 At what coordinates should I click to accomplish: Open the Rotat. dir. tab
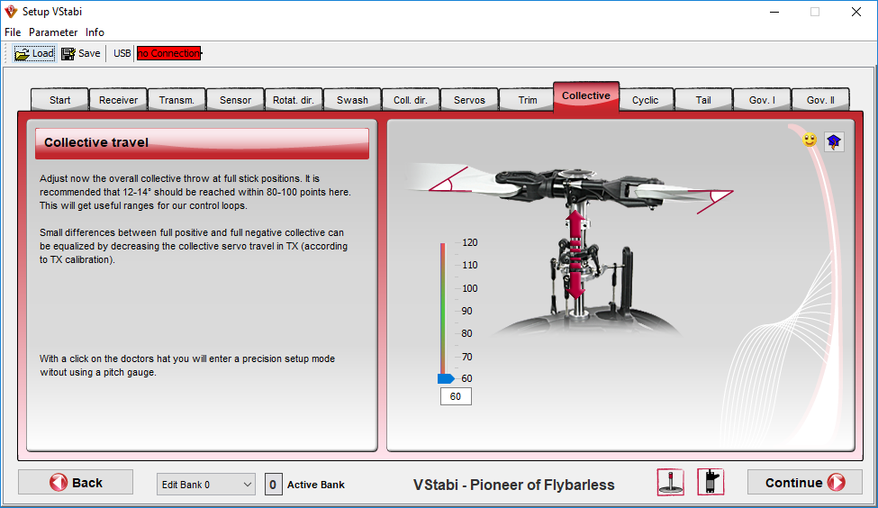(294, 100)
